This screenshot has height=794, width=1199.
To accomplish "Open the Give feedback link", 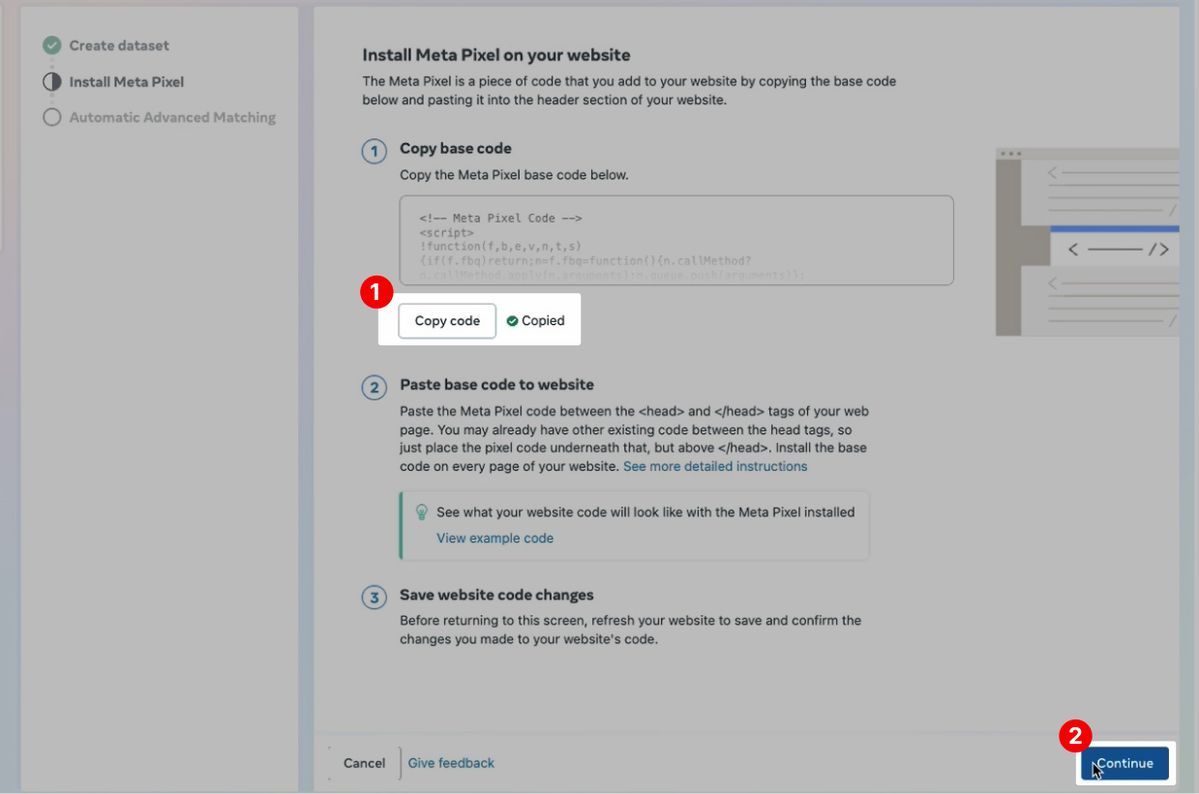I will (451, 763).
